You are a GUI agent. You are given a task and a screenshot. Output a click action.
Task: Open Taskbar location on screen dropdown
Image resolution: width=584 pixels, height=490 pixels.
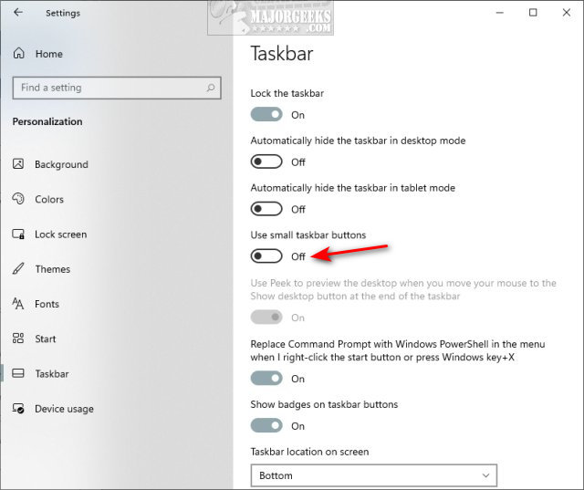click(x=373, y=475)
